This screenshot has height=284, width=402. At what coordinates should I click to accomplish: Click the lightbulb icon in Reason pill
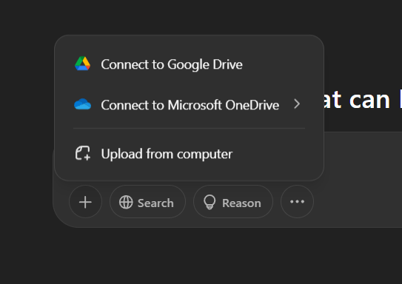(210, 202)
